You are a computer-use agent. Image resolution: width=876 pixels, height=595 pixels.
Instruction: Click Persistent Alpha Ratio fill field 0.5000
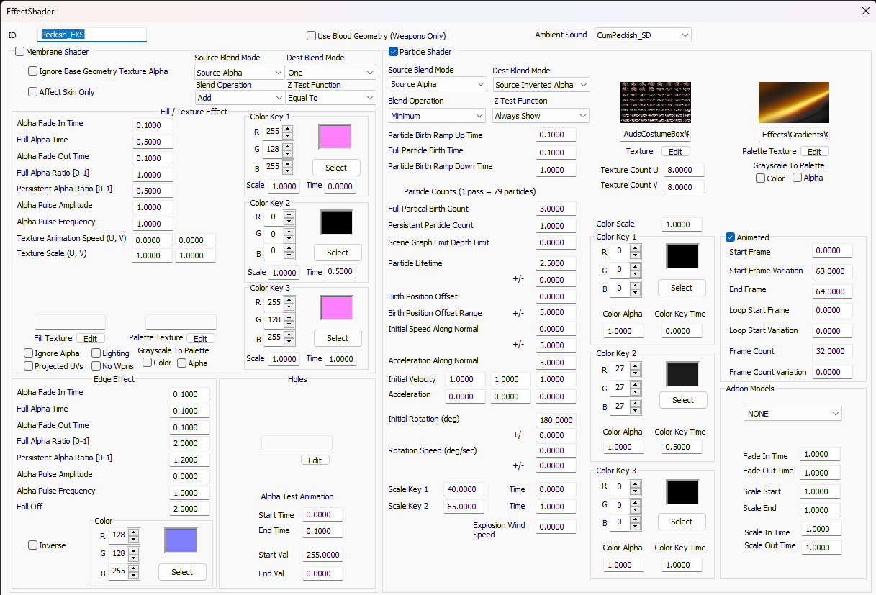click(x=153, y=191)
